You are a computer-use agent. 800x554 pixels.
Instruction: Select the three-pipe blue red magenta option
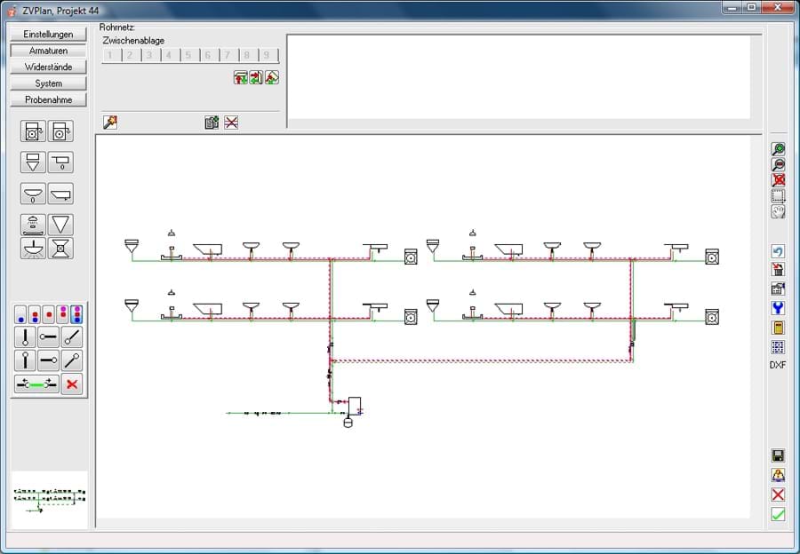pos(76,314)
